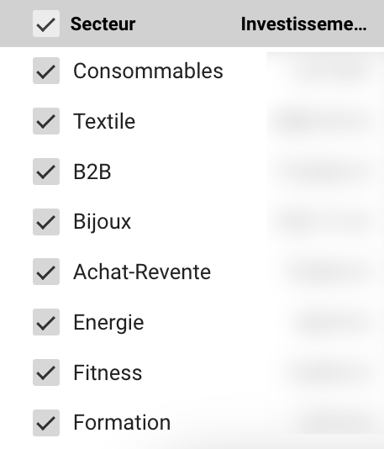Uncheck the Bijoux checkbox
Viewport: 384px width, 449px height.
[46, 222]
